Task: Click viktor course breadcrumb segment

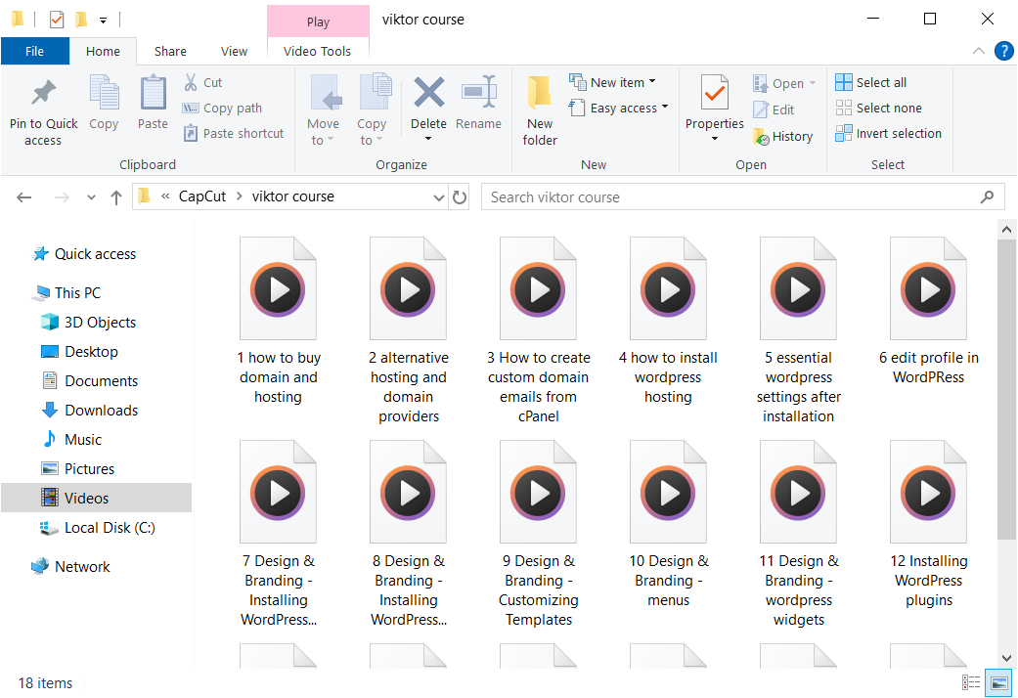Action: [292, 196]
